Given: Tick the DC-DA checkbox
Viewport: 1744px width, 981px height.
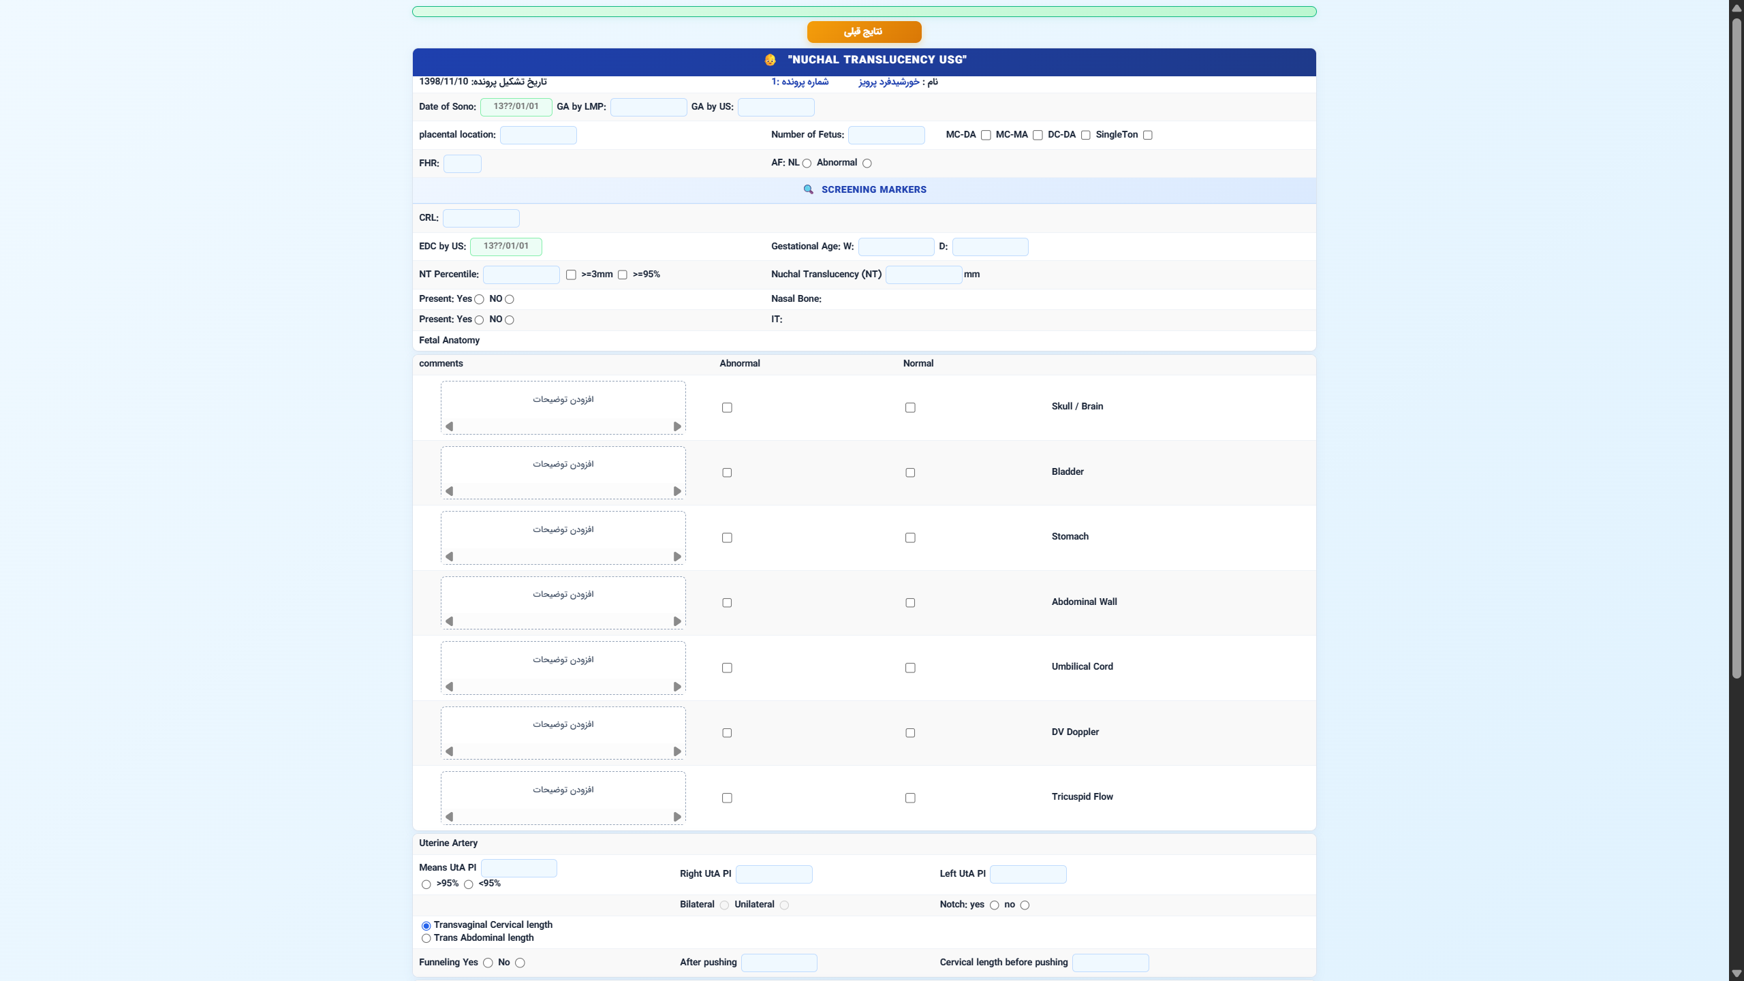Looking at the screenshot, I should coord(1086,136).
